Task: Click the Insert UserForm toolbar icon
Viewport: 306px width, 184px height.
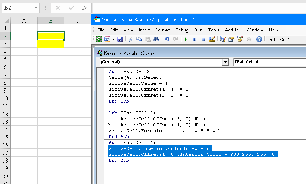Action: [x=107, y=39]
